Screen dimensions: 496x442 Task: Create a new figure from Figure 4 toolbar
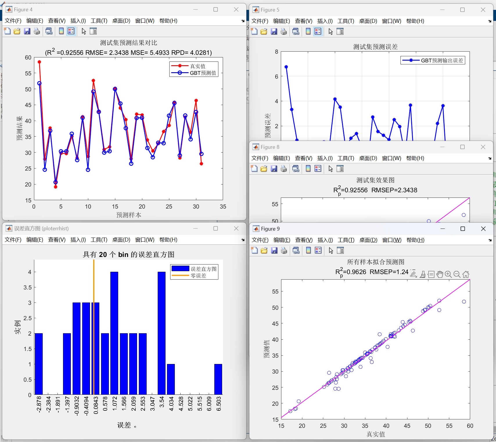coord(7,31)
